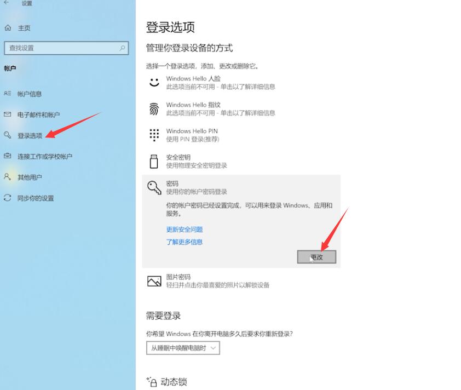Click the 更改 password button
Screen dimensions: 461x390
click(316, 257)
